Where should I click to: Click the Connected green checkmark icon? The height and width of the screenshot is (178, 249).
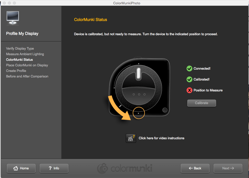tap(189, 69)
